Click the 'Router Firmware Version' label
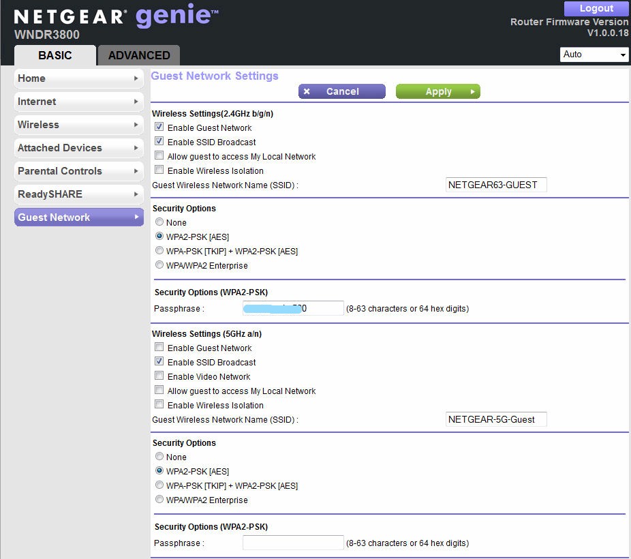Image resolution: width=631 pixels, height=559 pixels. (569, 22)
